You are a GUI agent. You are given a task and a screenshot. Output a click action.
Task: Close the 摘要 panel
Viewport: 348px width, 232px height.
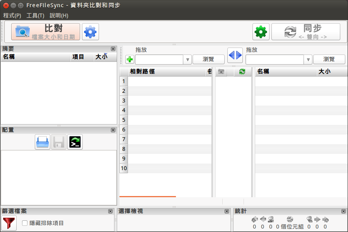(113, 49)
